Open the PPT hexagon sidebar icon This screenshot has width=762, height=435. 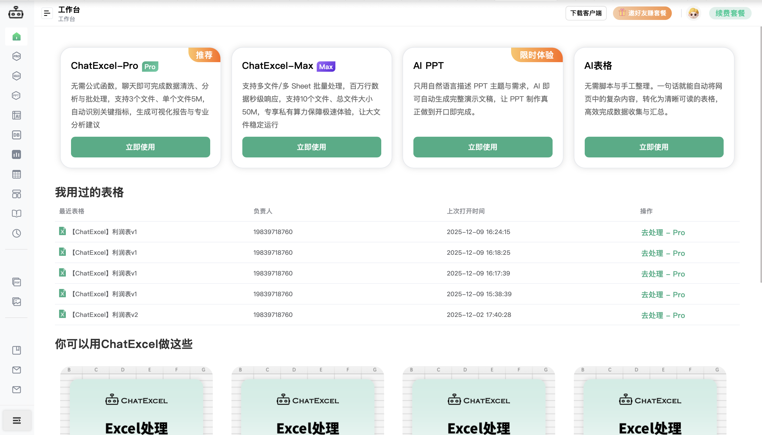pos(16,96)
